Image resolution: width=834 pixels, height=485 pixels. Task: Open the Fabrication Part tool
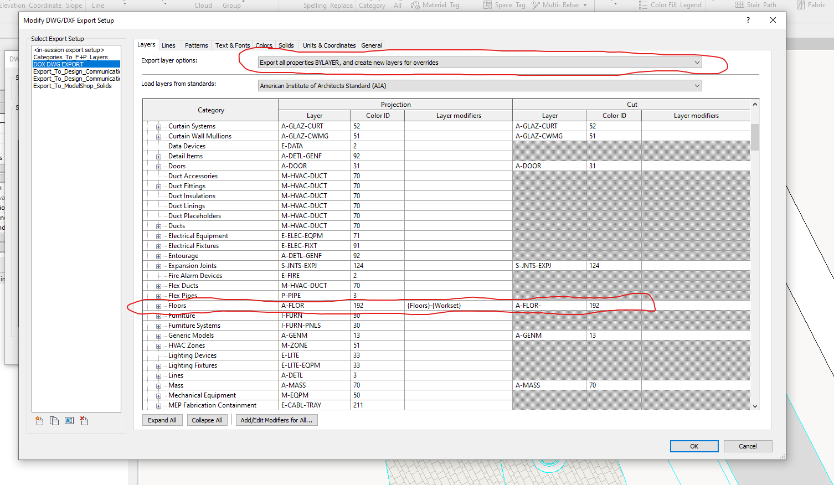[810, 5]
